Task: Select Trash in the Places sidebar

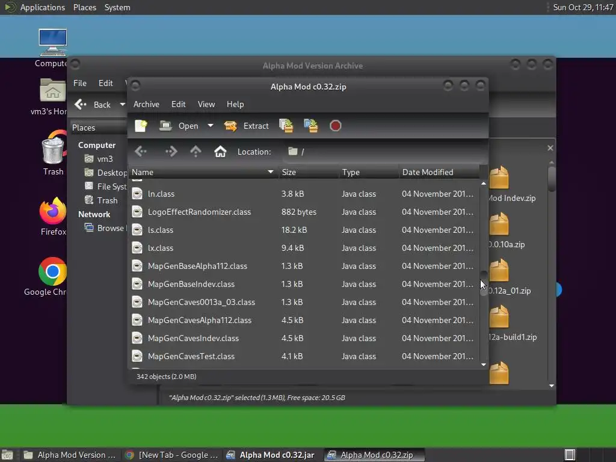Action: tap(101, 200)
